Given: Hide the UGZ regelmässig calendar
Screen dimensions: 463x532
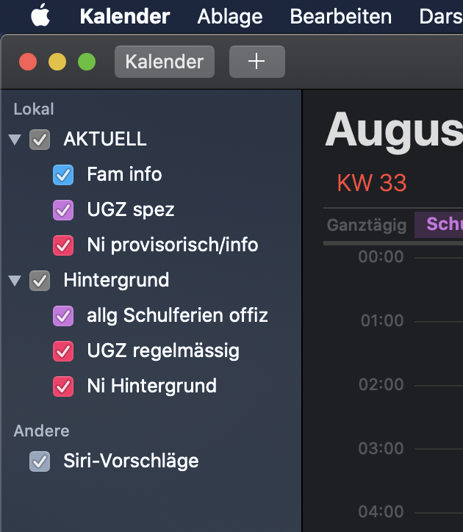Looking at the screenshot, I should tap(63, 351).
